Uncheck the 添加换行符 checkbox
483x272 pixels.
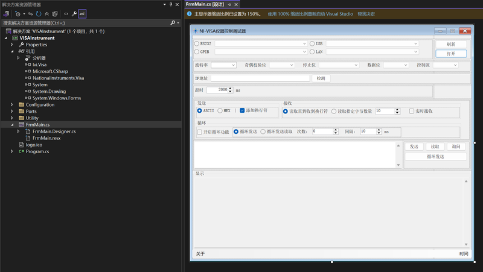(242, 110)
